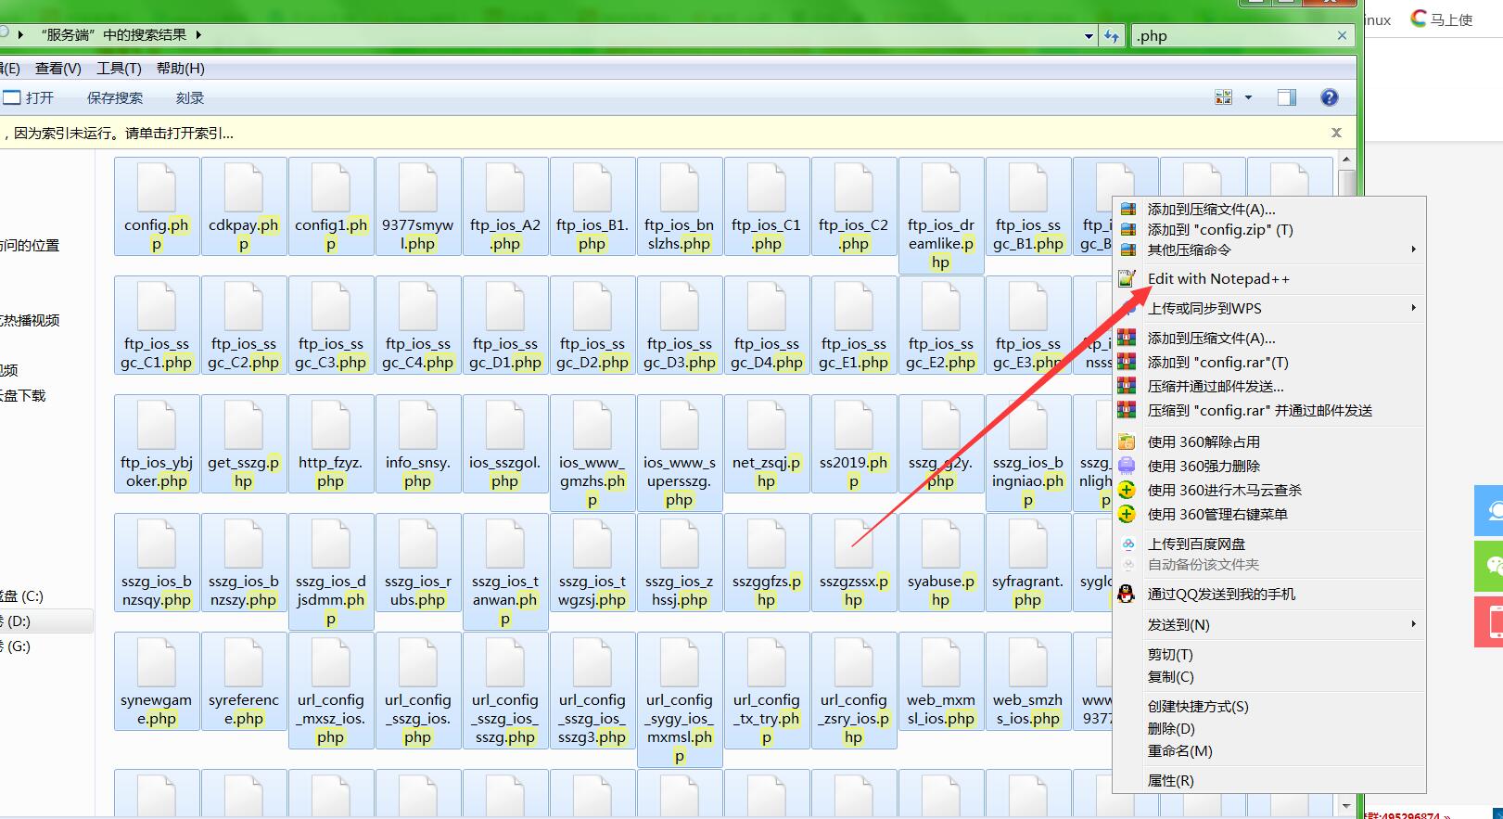Click the help question mark icon

(x=1329, y=97)
